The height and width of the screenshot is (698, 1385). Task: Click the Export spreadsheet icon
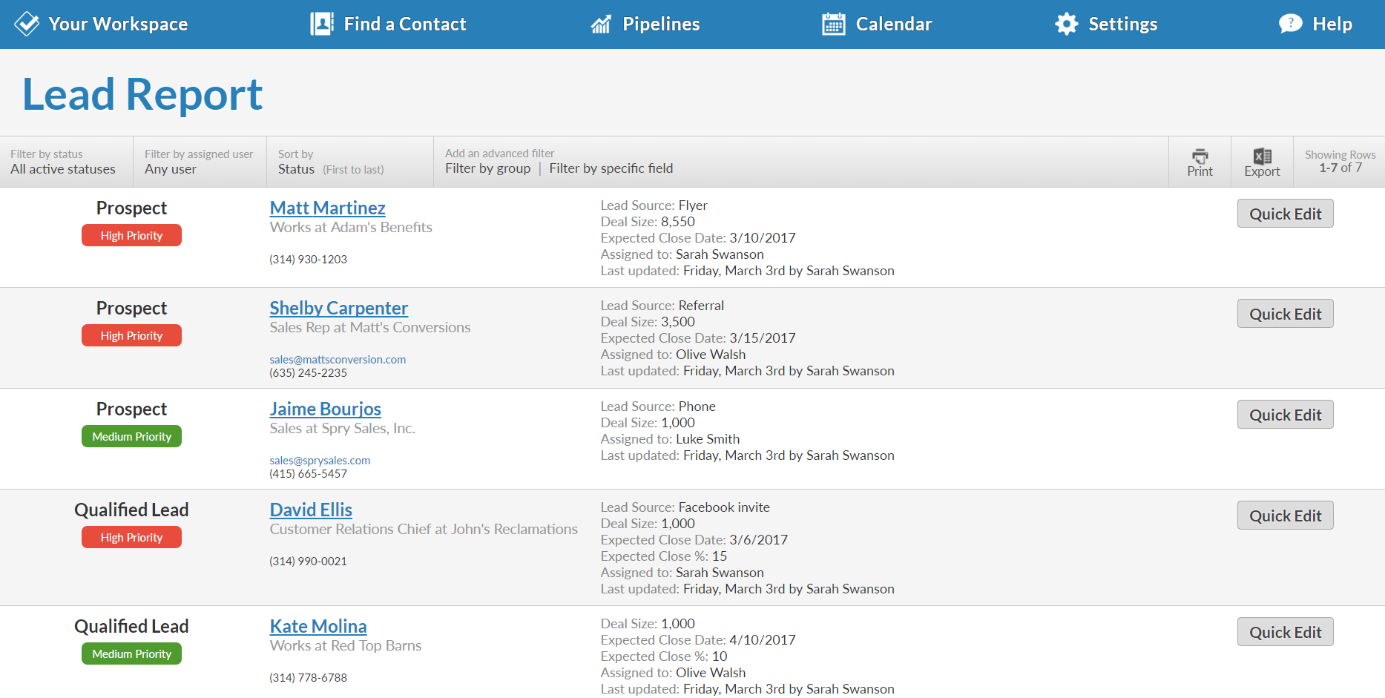[1262, 156]
